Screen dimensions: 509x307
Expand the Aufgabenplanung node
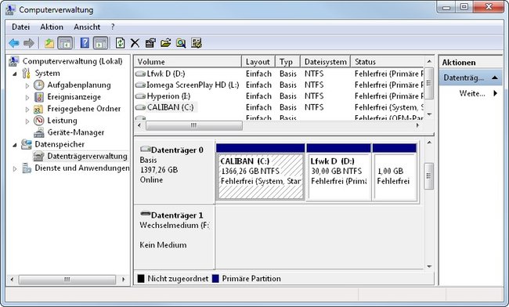(27, 85)
